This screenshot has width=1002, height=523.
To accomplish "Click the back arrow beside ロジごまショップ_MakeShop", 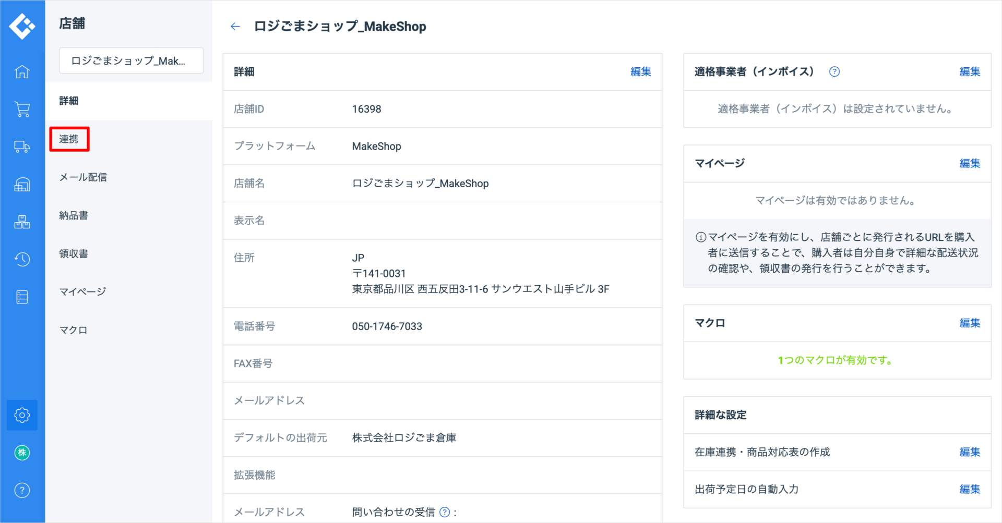I will (235, 26).
